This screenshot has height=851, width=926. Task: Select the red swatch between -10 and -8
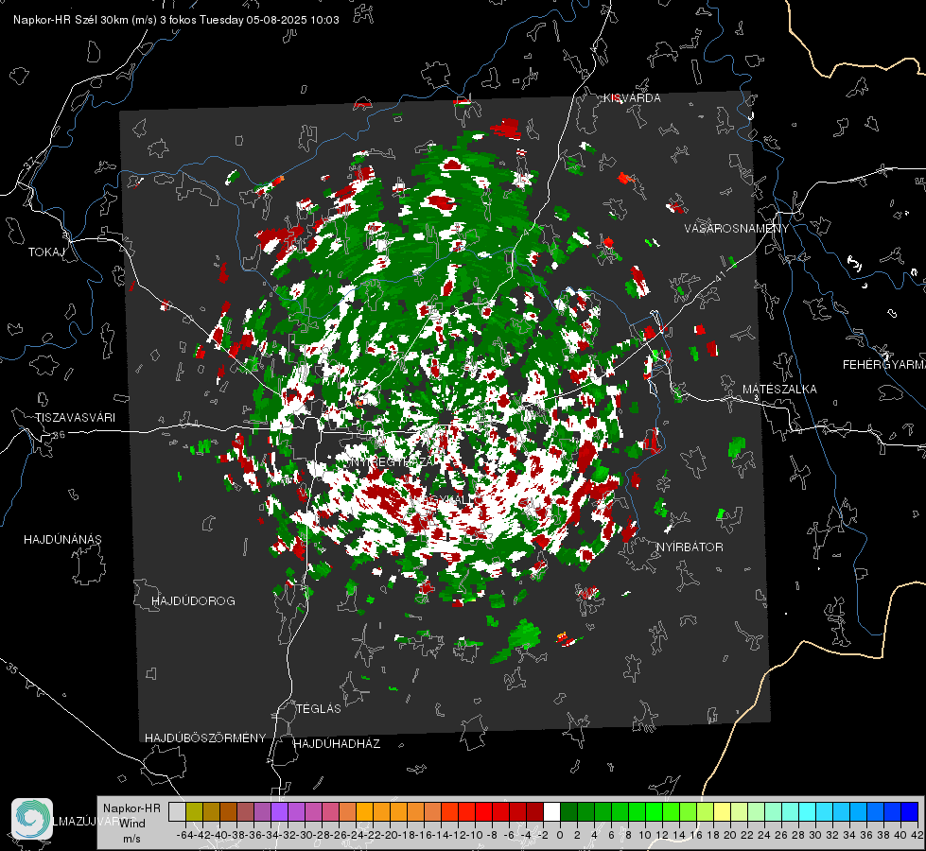[x=483, y=811]
